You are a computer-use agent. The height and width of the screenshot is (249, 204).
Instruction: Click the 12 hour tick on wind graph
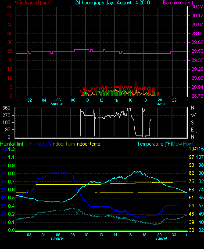point(101,100)
